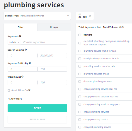Click the Adult Filter On help icon
Viewport: 132px width, 131px height.
pos(30,90)
